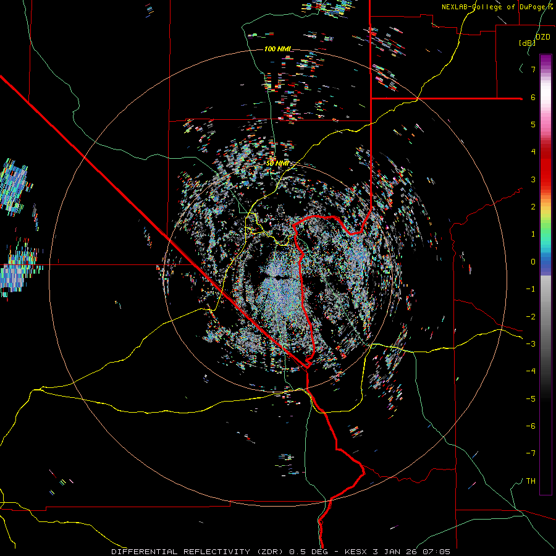556x556 pixels.
Task: Click the "3" value on the color scale
Action: (533, 179)
